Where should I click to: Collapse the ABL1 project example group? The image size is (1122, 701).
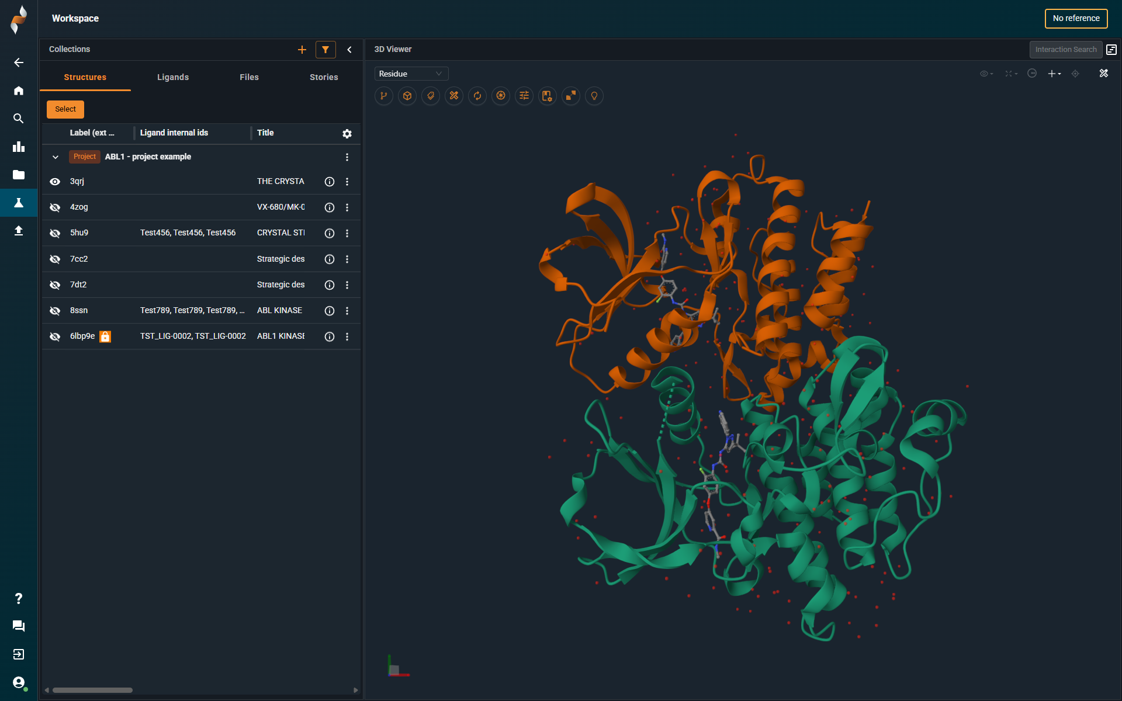point(56,157)
